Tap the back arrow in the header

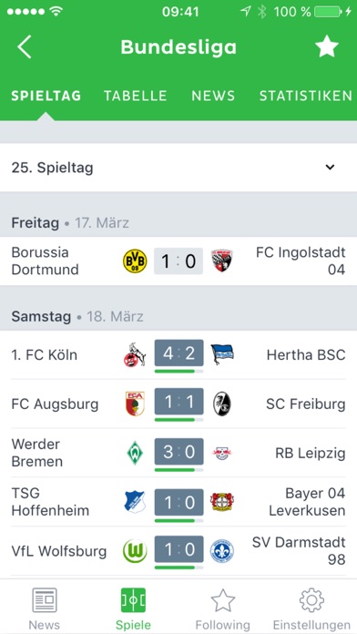[x=25, y=46]
